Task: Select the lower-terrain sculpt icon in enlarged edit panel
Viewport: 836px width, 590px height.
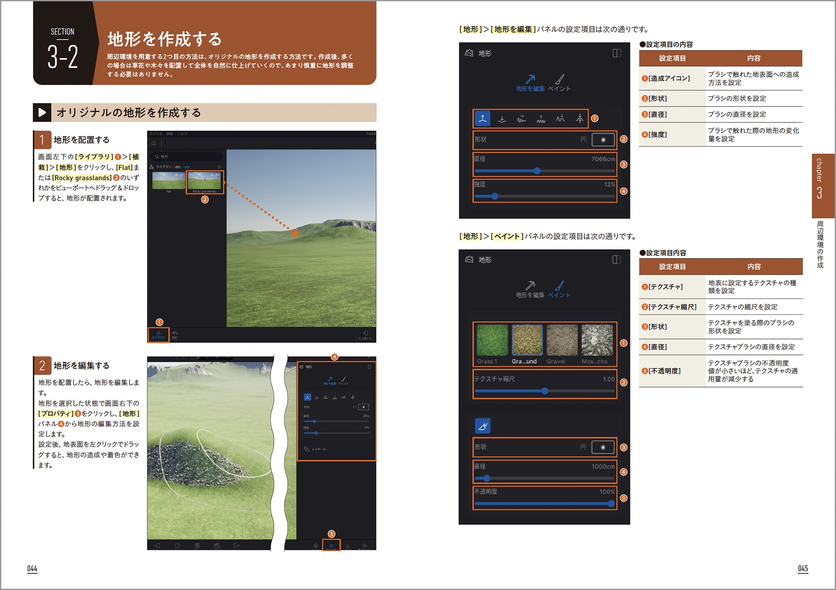Action: point(502,119)
